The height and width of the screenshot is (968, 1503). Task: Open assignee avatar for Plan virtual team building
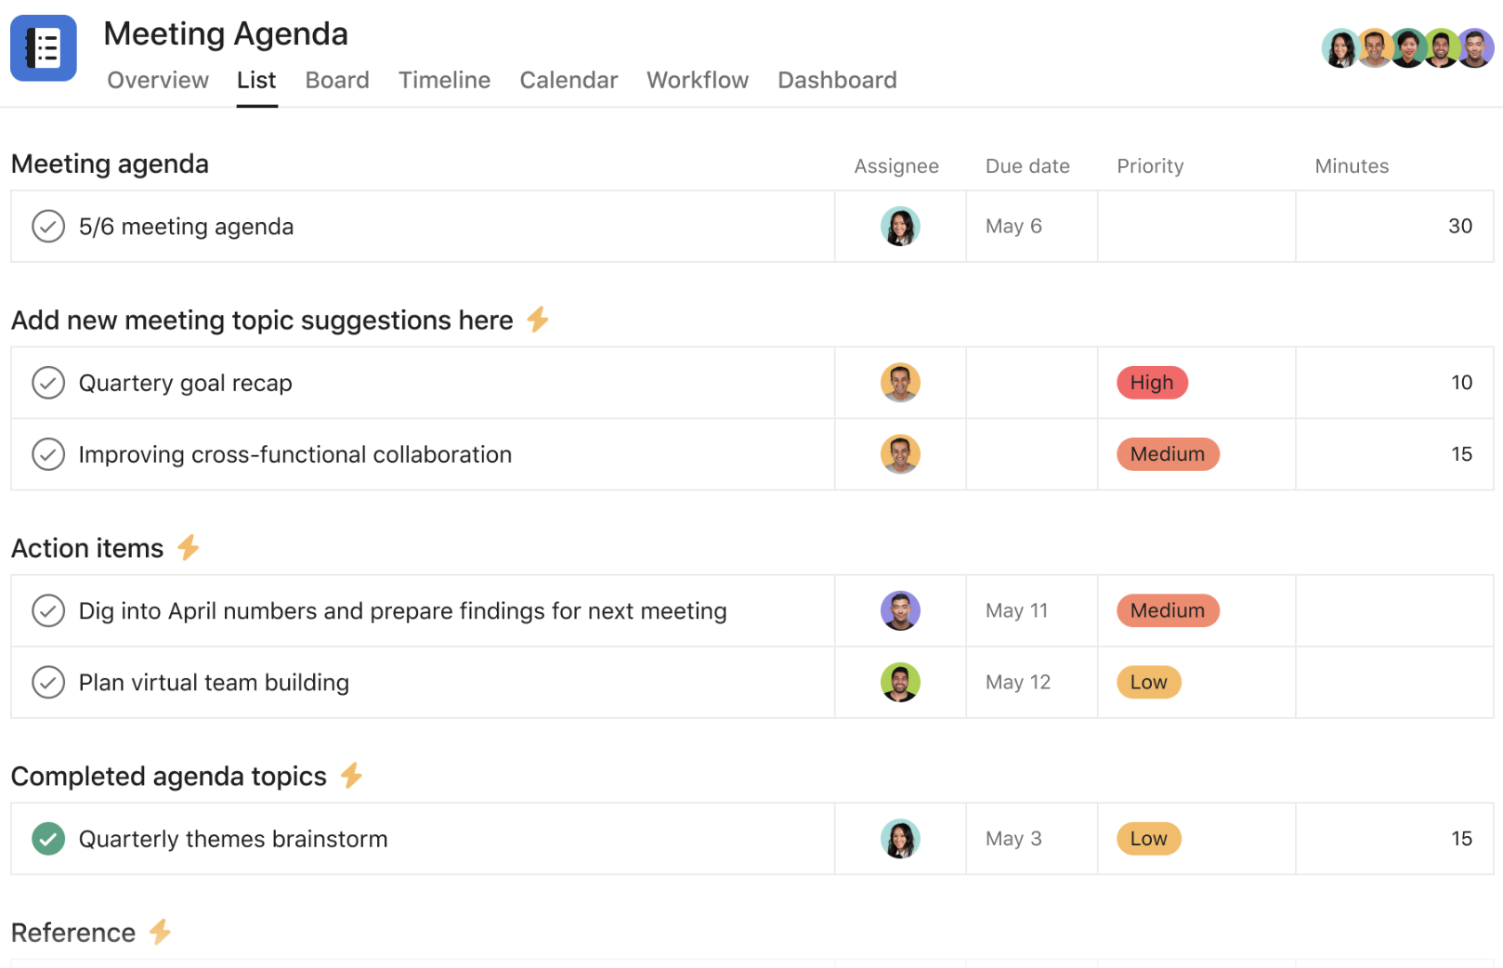[x=900, y=682]
